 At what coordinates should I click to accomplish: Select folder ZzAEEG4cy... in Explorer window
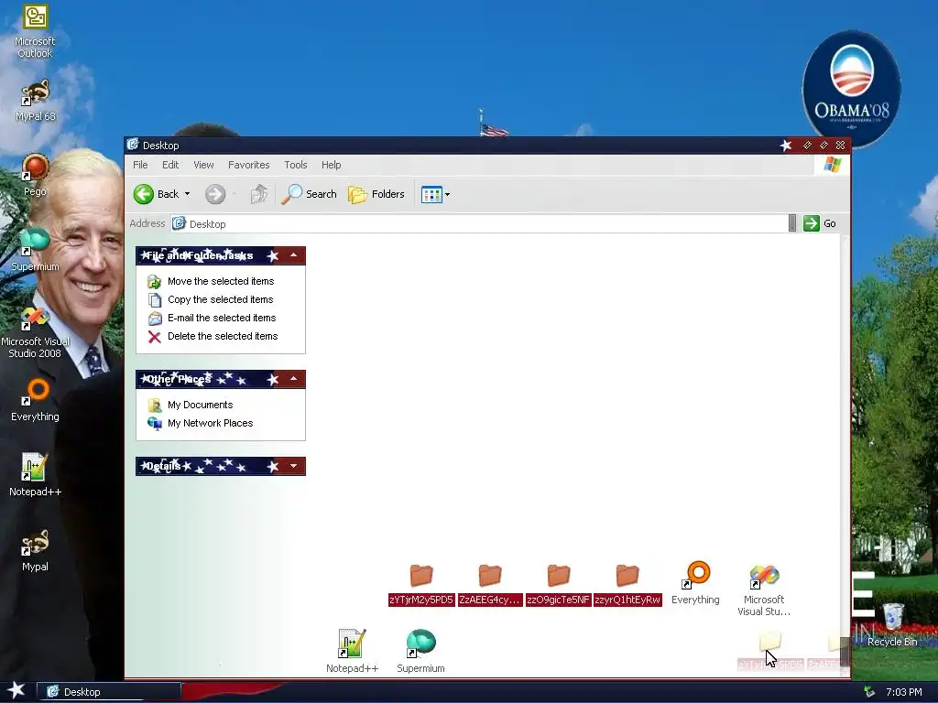tap(490, 584)
